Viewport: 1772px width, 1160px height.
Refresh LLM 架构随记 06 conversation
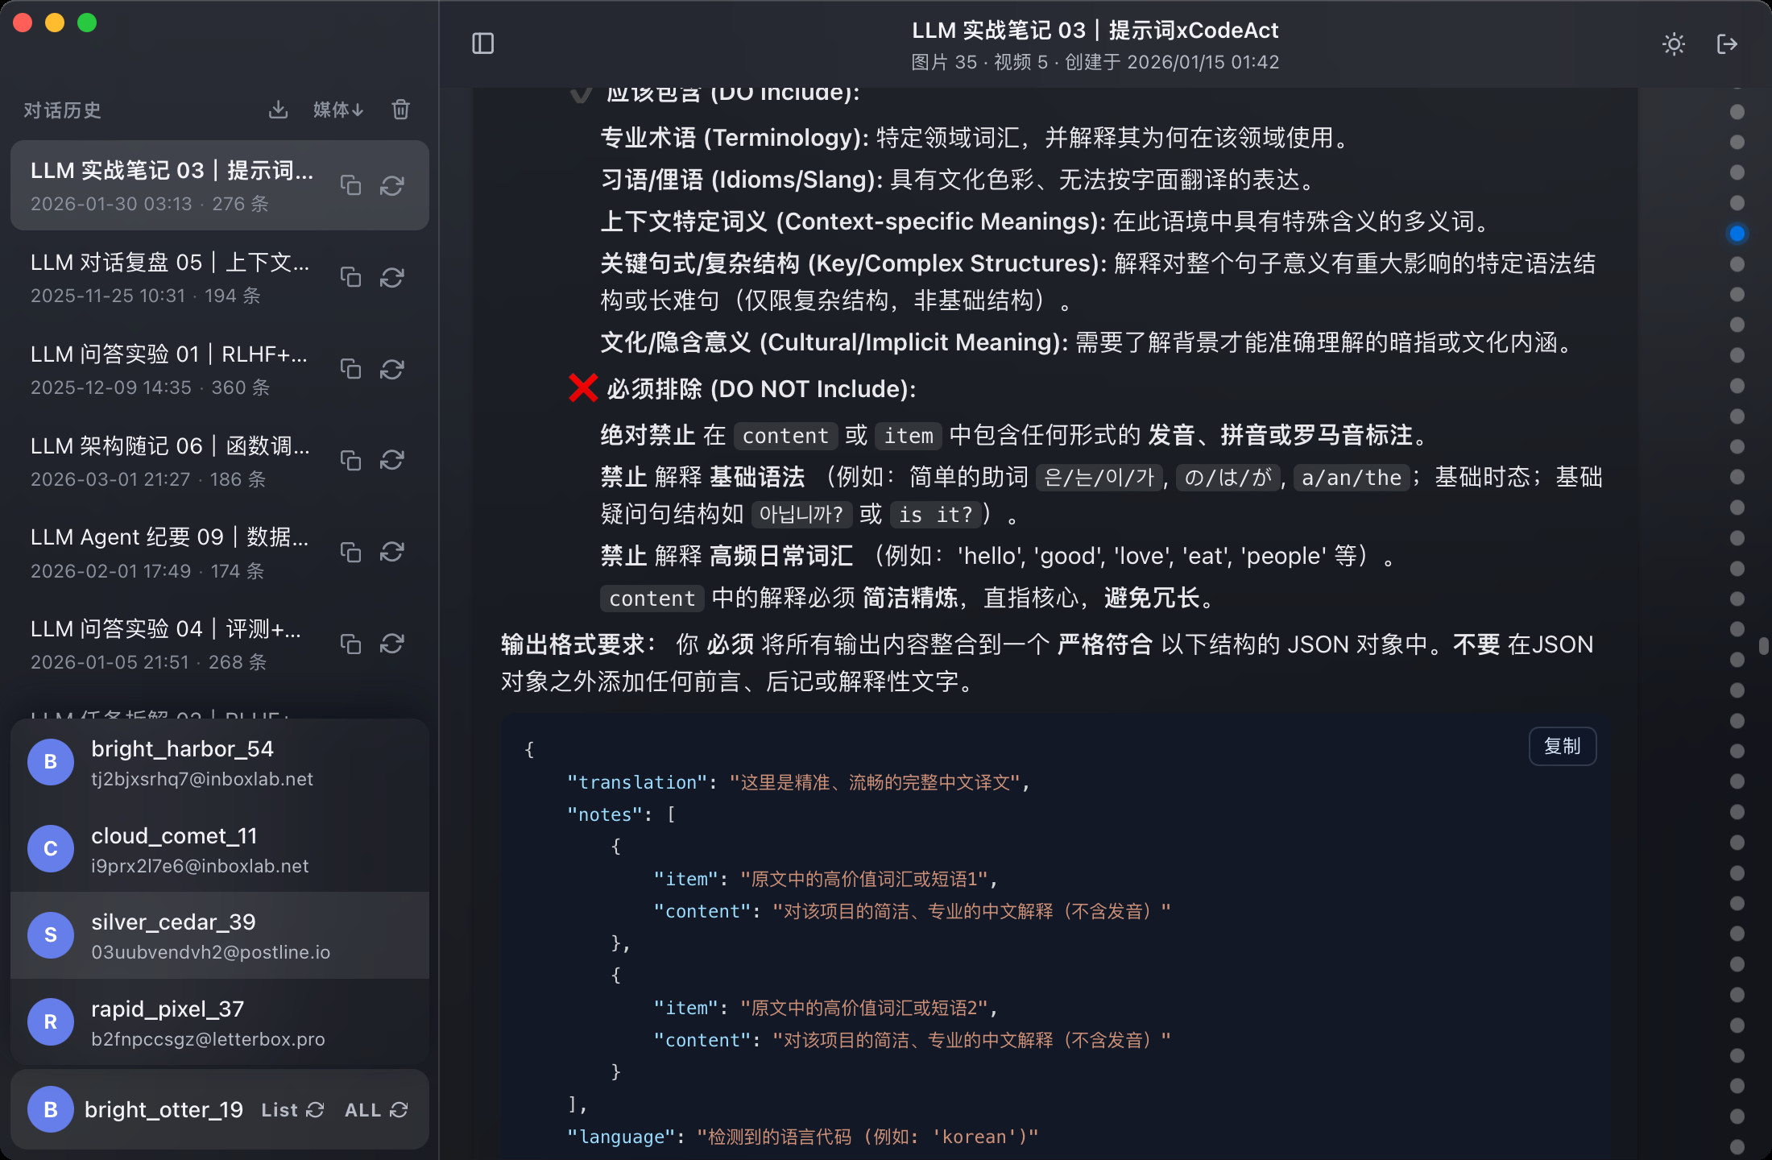pos(392,460)
